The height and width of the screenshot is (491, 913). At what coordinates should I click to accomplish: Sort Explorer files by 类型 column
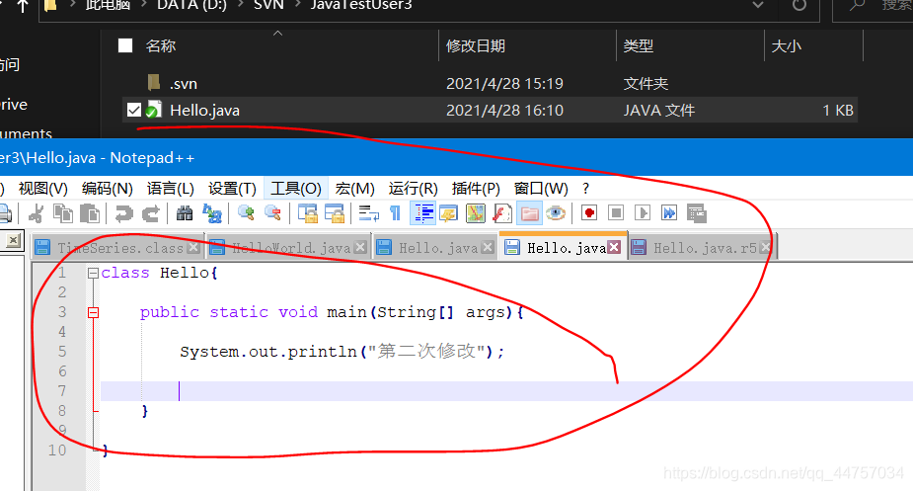[x=639, y=45]
